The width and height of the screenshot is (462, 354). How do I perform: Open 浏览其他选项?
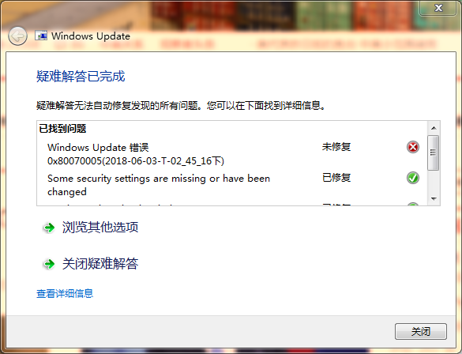100,228
